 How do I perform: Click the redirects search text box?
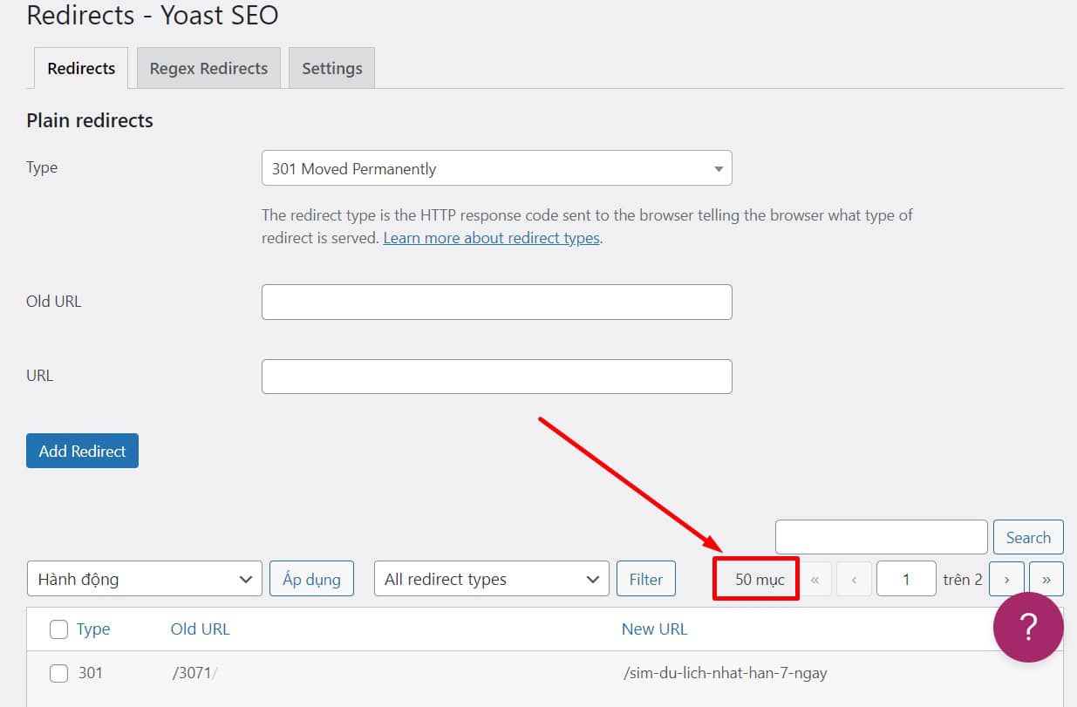[x=881, y=537]
